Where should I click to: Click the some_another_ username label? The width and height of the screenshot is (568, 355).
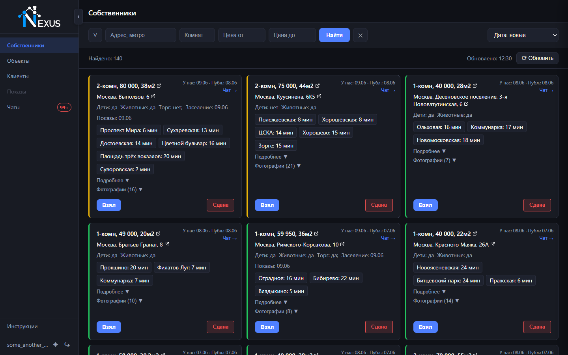28,345
